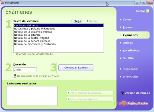Click 'No disponible en la Versión de Prueba' text
Screen dimensions: 154x112
[38, 76]
